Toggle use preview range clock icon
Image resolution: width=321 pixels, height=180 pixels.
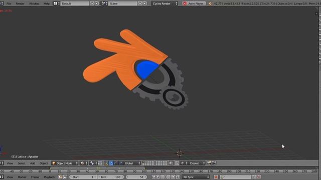pyautogui.click(x=60, y=177)
